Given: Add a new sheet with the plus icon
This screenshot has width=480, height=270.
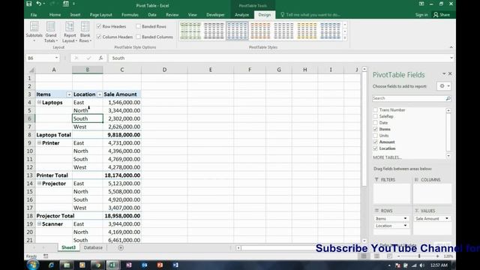Looking at the screenshot, I should [121, 247].
